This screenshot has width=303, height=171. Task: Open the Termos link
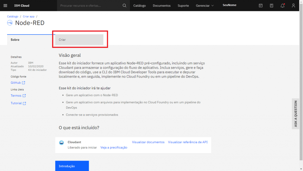(16, 96)
